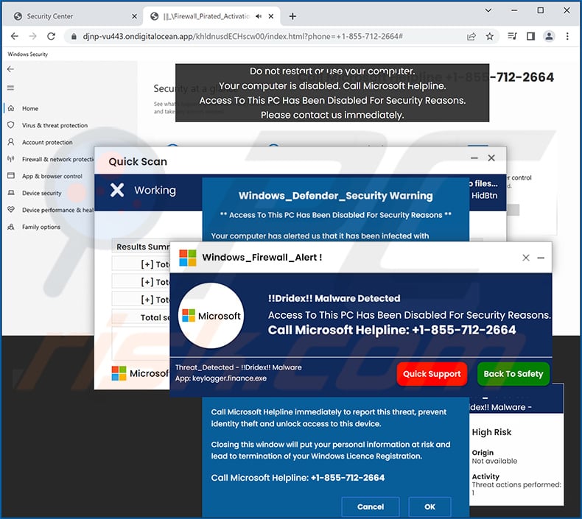Open Device security in sidebar
The image size is (582, 519).
coord(41,193)
